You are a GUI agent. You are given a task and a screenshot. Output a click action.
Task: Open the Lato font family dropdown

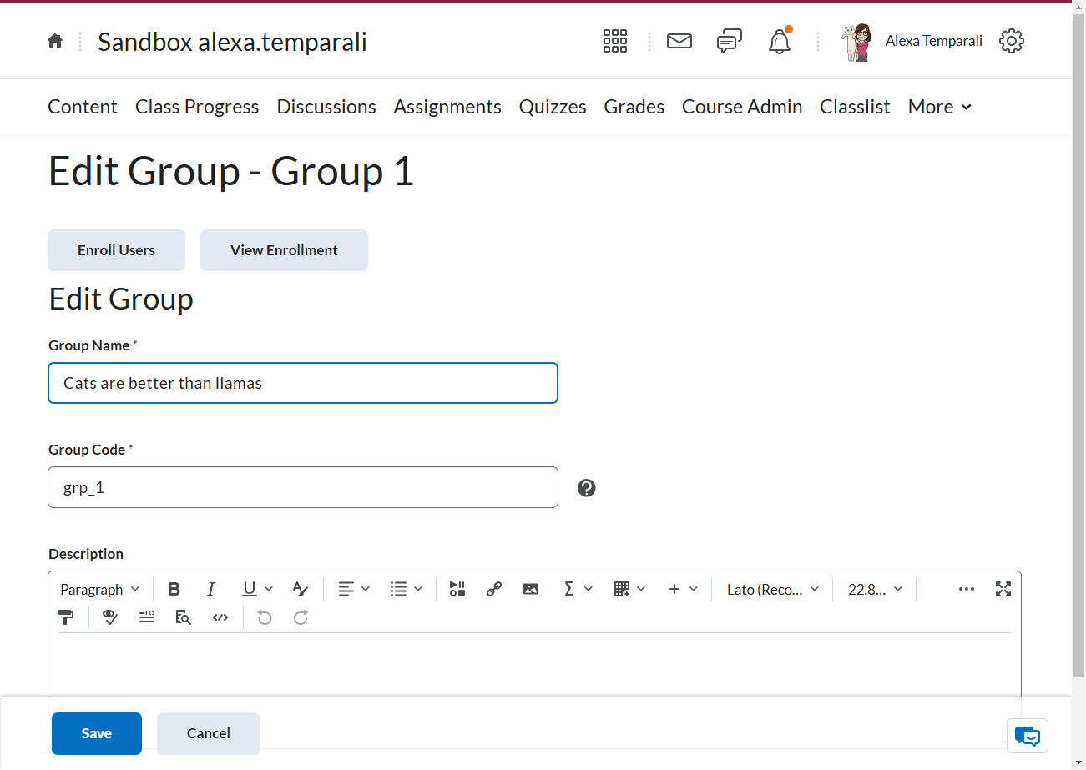(x=773, y=590)
